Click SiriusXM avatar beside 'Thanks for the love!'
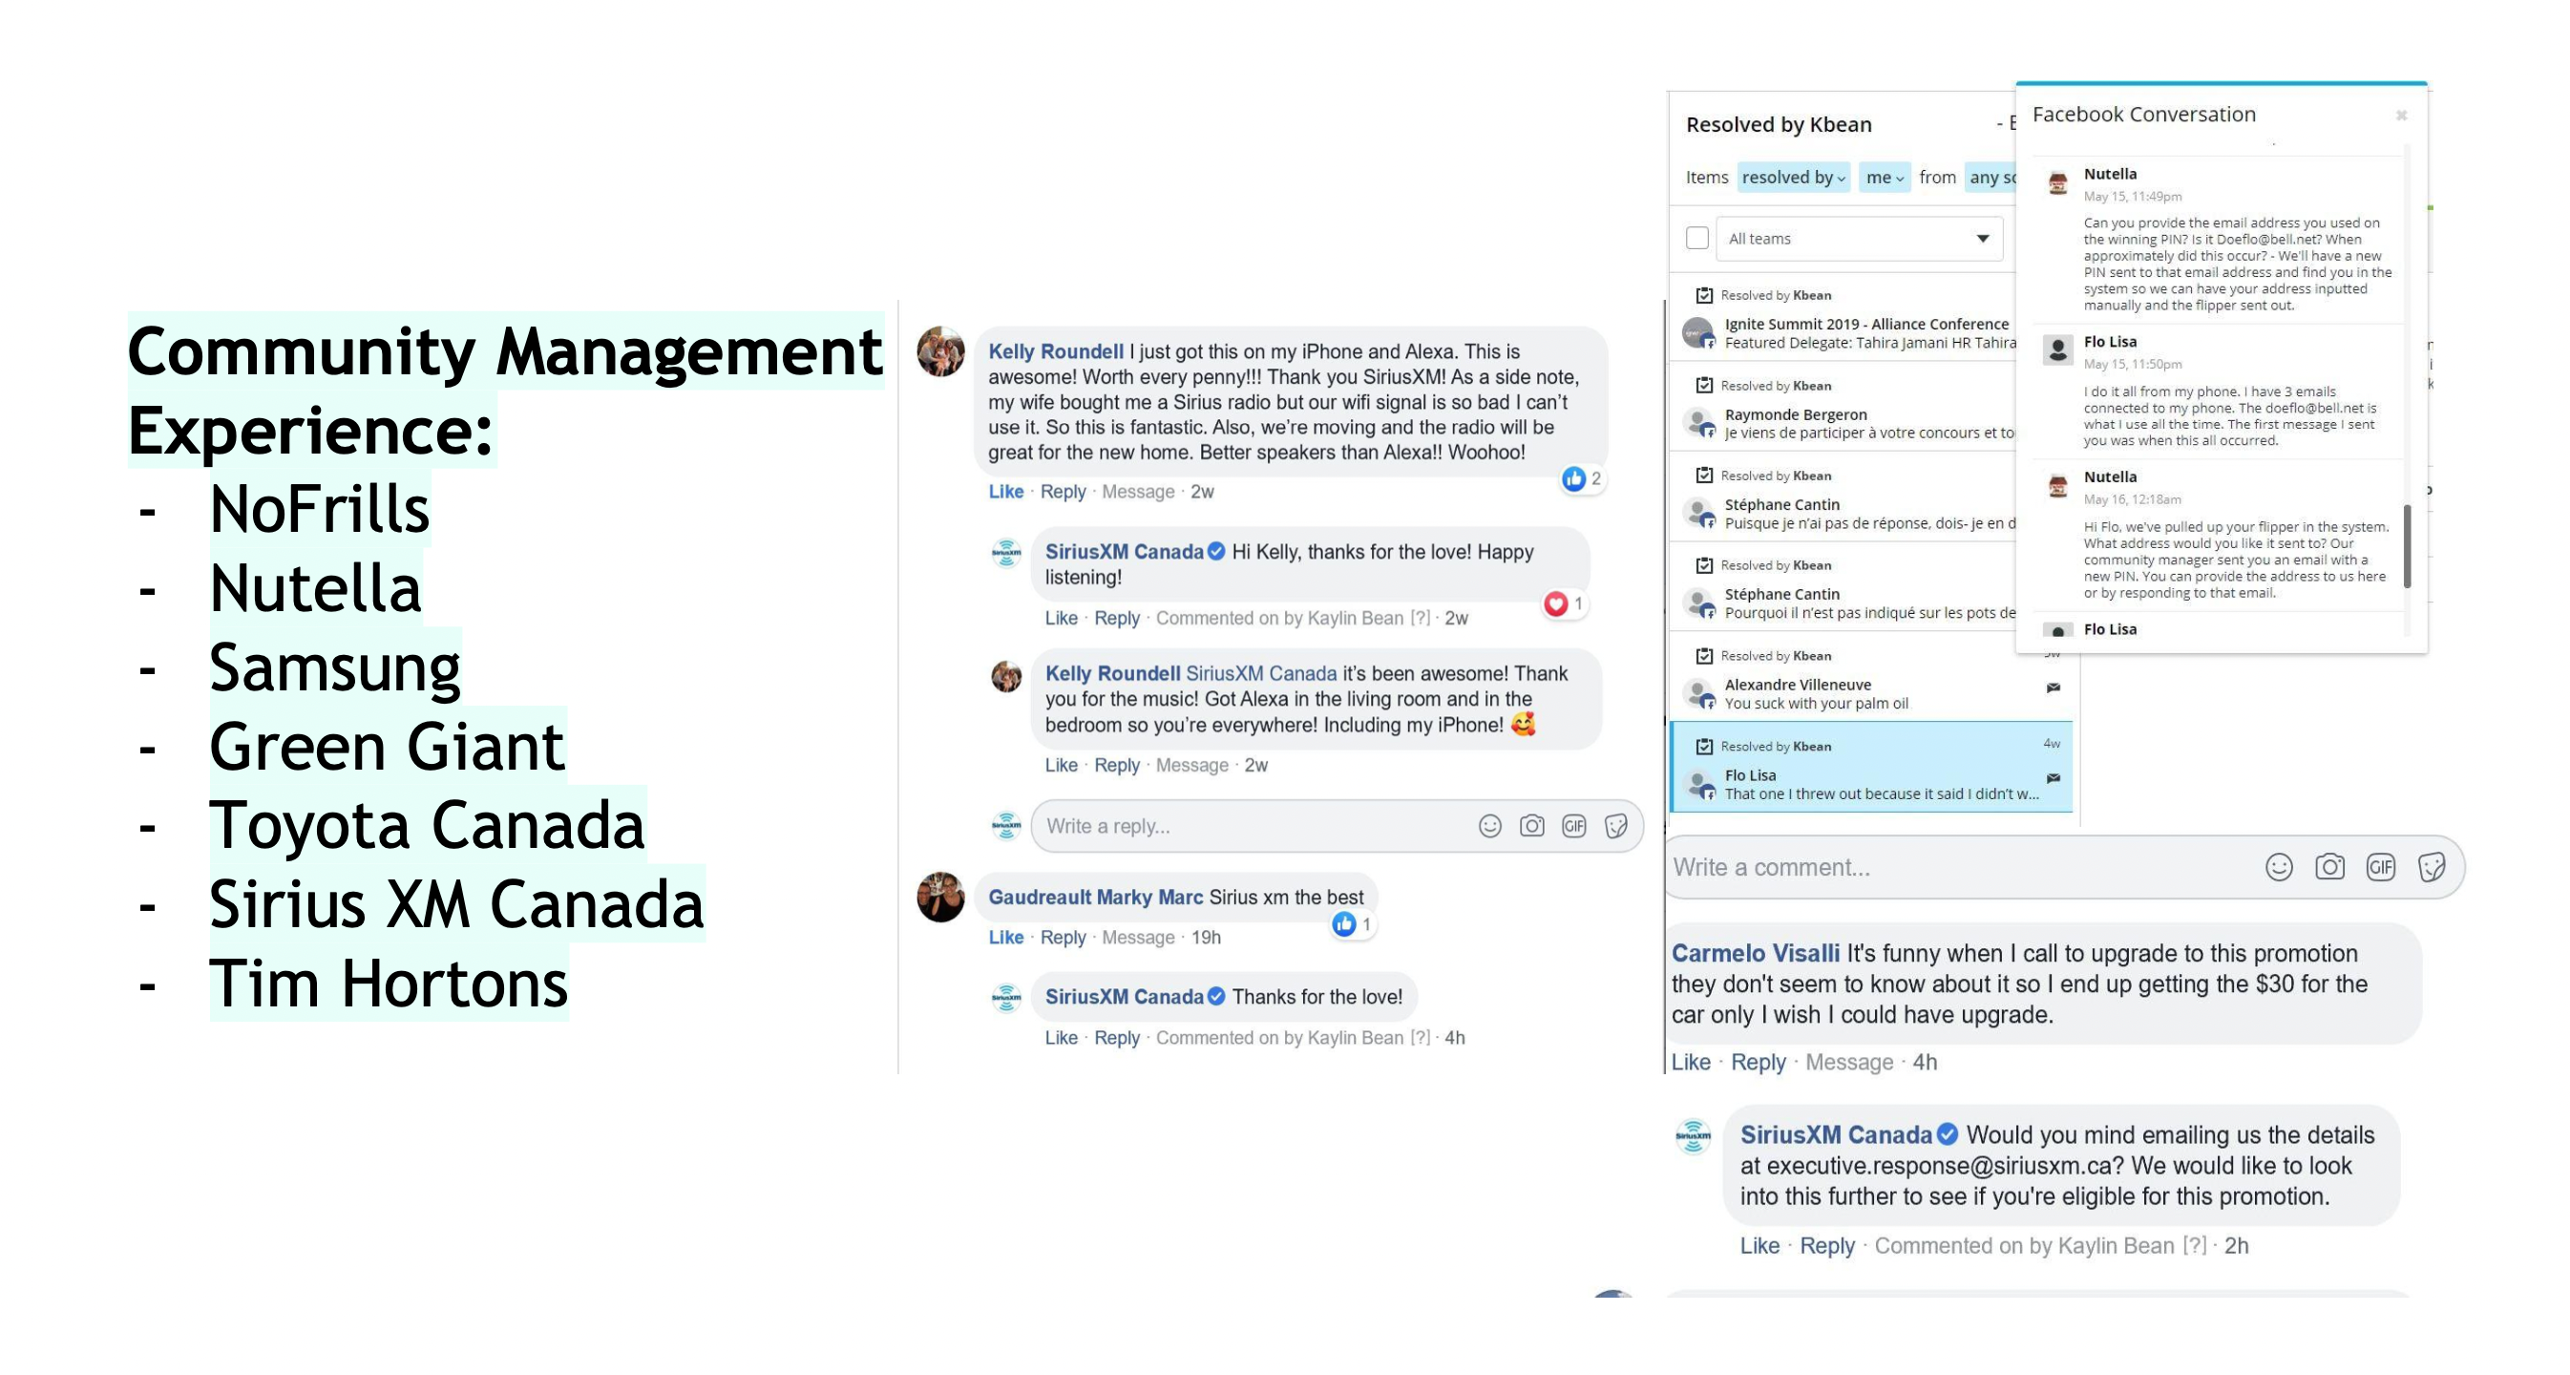2570x1375 pixels. [1005, 997]
